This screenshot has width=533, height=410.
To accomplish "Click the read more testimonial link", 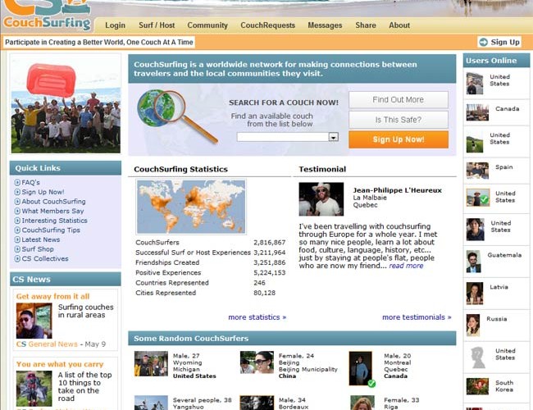I will [406, 266].
